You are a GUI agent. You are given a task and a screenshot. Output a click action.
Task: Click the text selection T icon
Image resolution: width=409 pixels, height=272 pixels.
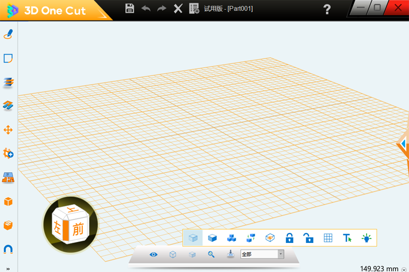pos(347,238)
